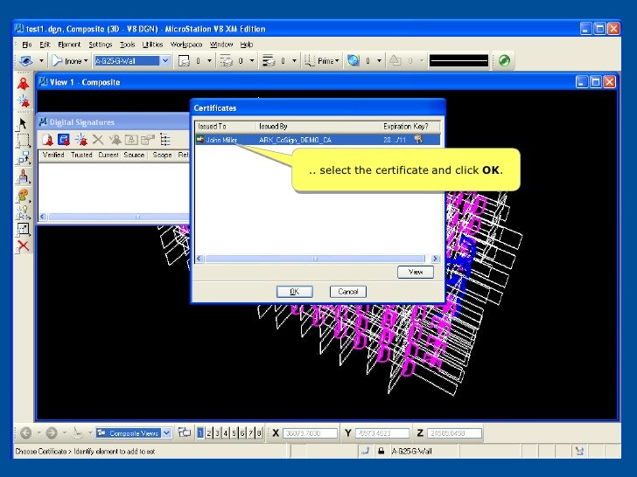Click the lock icon in status bar

[x=381, y=452]
